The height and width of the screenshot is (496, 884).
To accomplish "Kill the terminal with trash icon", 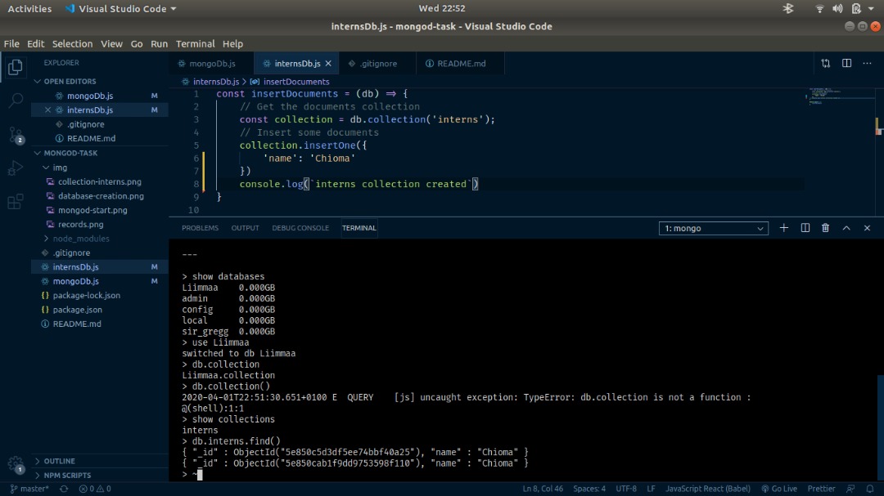I will [825, 228].
